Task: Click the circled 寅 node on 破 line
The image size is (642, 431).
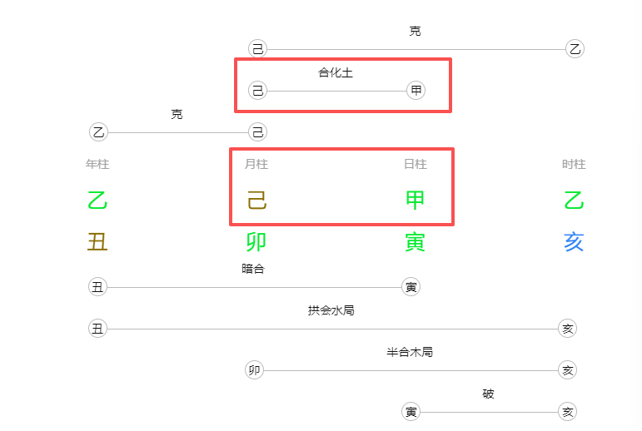Action: point(411,412)
